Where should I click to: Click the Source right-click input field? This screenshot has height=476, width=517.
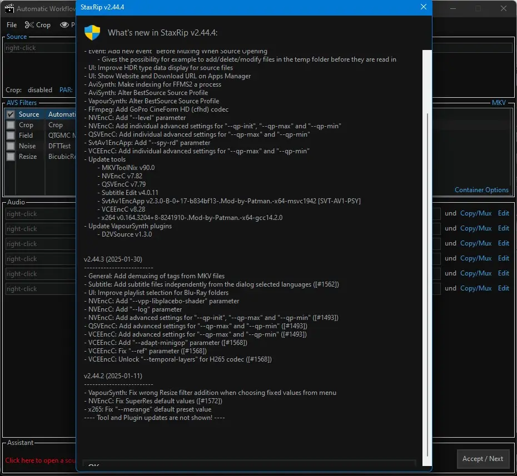point(40,48)
